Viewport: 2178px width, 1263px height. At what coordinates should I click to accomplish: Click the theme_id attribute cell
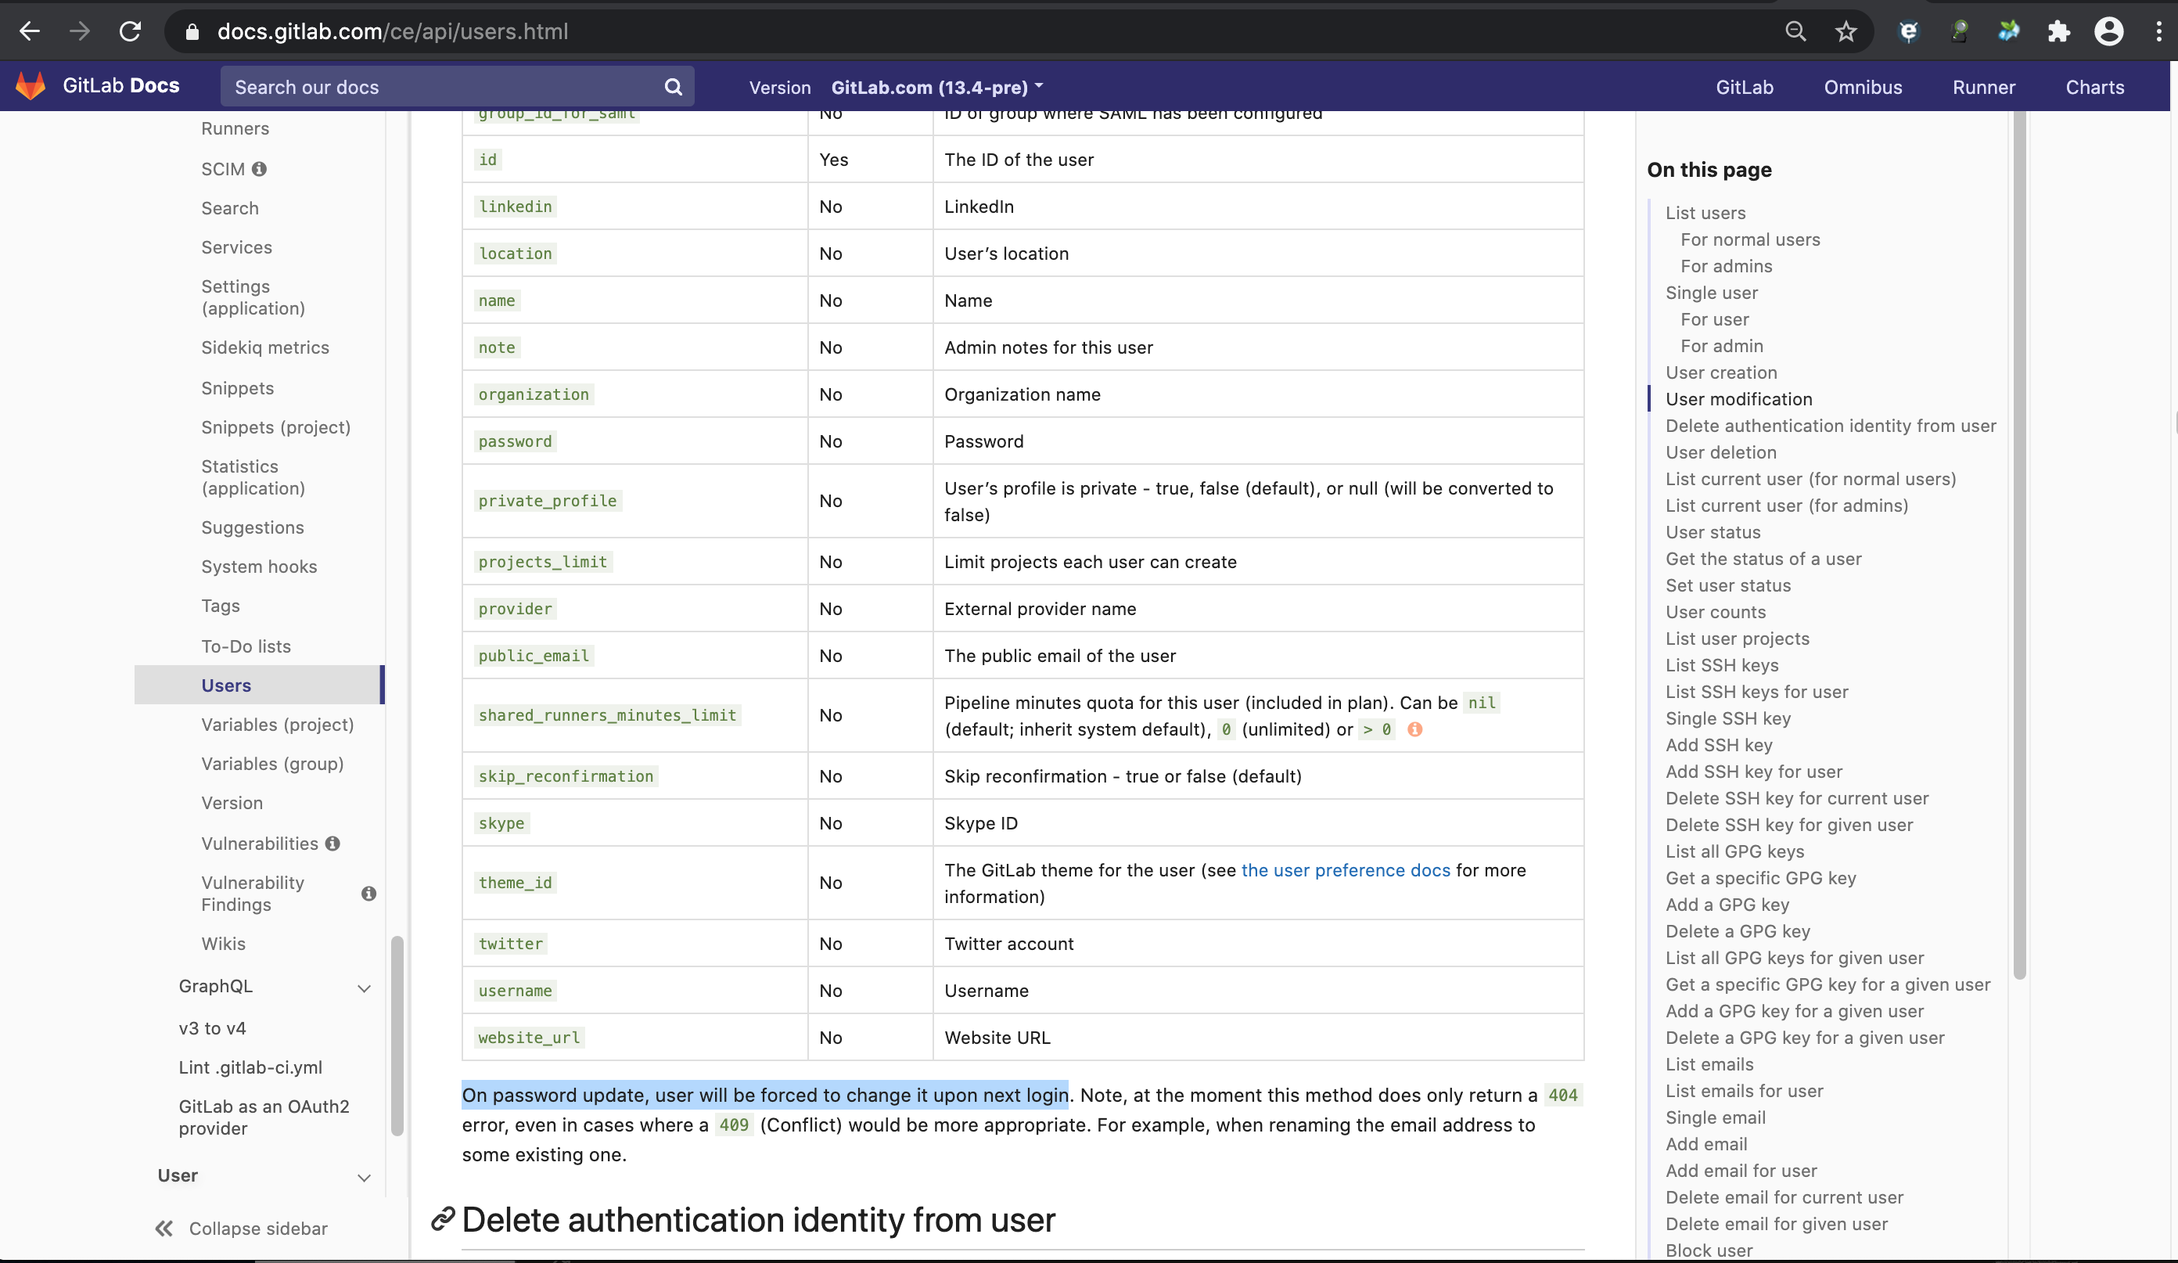(515, 883)
